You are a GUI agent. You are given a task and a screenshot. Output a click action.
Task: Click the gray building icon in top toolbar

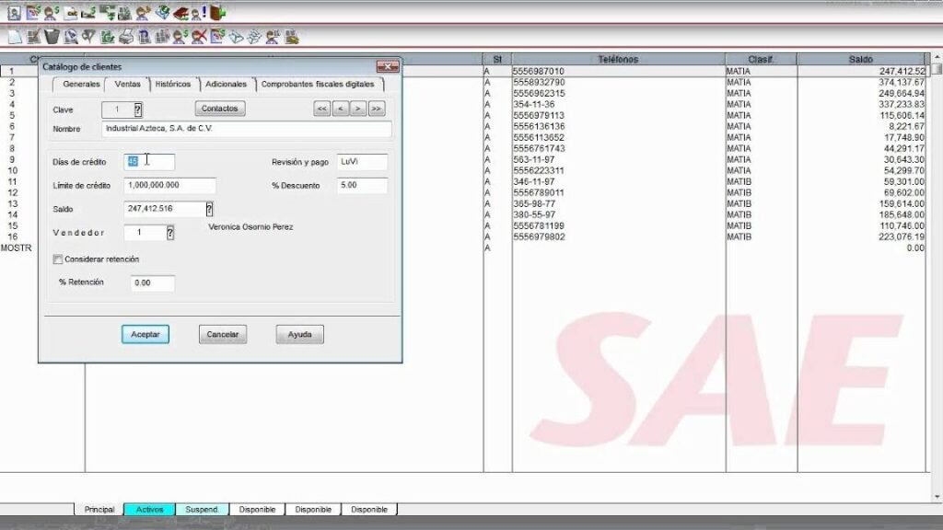pyautogui.click(x=125, y=13)
